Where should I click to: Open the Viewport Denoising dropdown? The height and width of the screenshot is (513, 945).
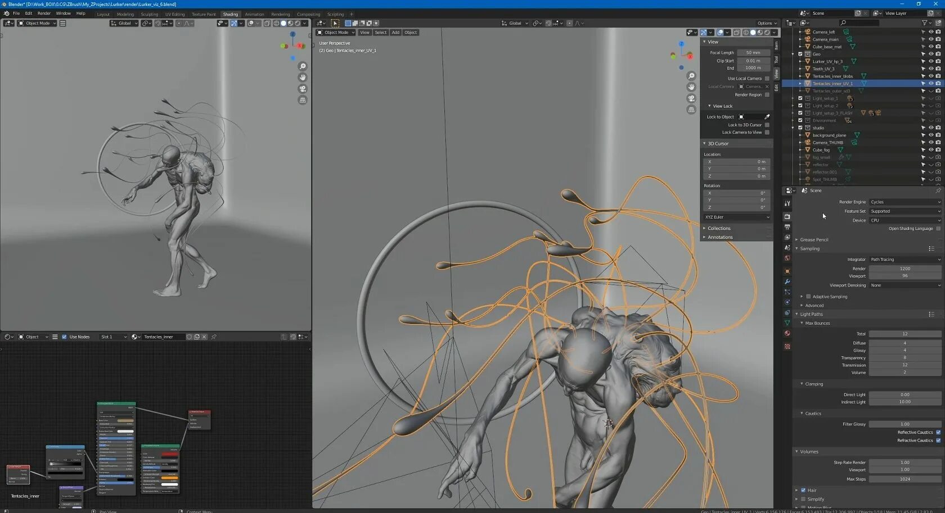pos(905,285)
